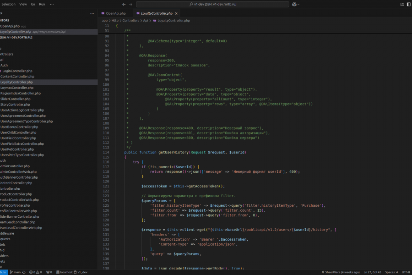Click Ln 27, Col 43 in status bar
This screenshot has height=275, width=412.
(x=373, y=272)
